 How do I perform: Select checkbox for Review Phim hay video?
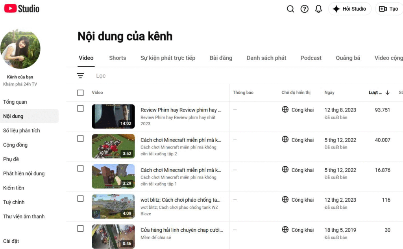[80, 109]
